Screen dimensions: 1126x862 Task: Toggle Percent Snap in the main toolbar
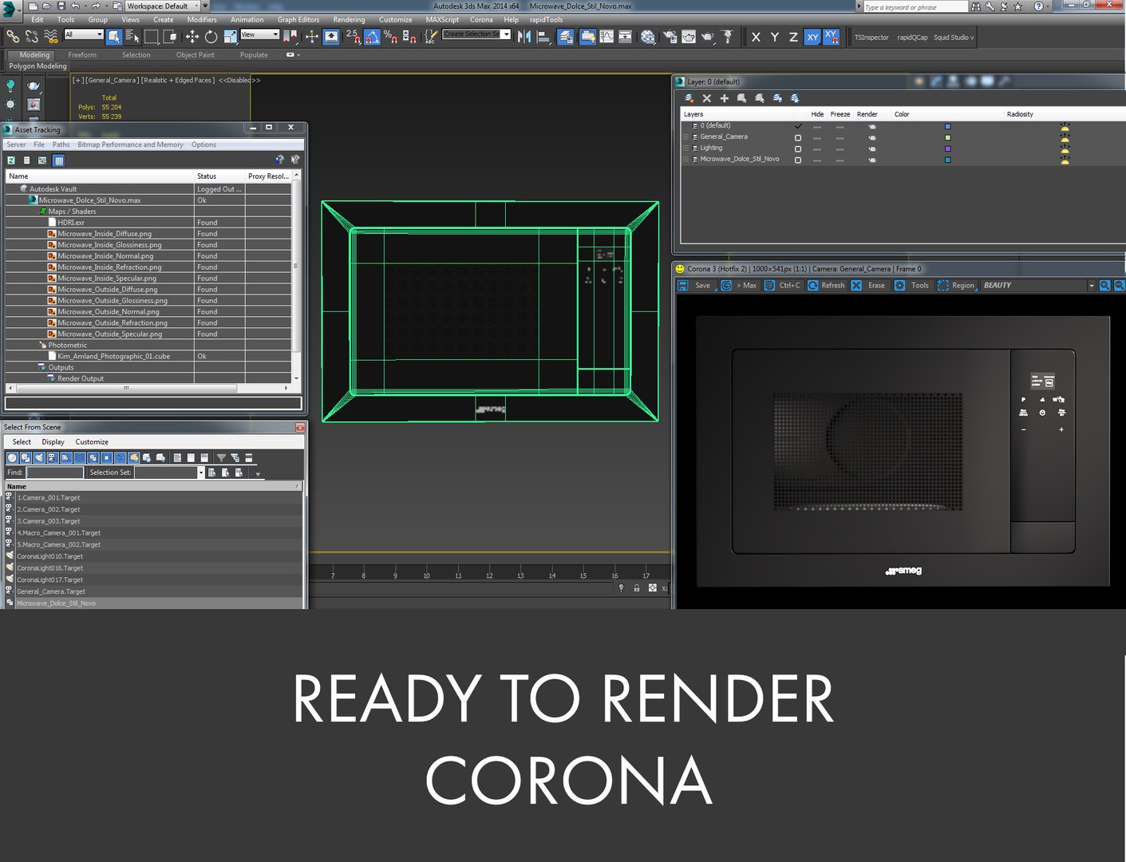[390, 36]
